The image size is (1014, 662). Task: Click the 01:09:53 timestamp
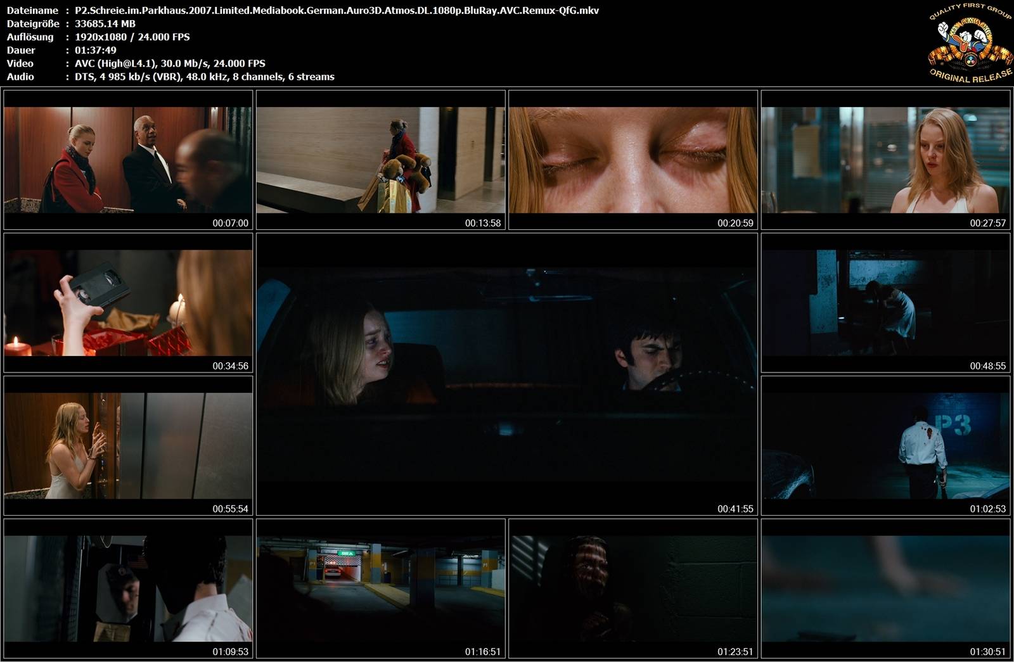230,652
